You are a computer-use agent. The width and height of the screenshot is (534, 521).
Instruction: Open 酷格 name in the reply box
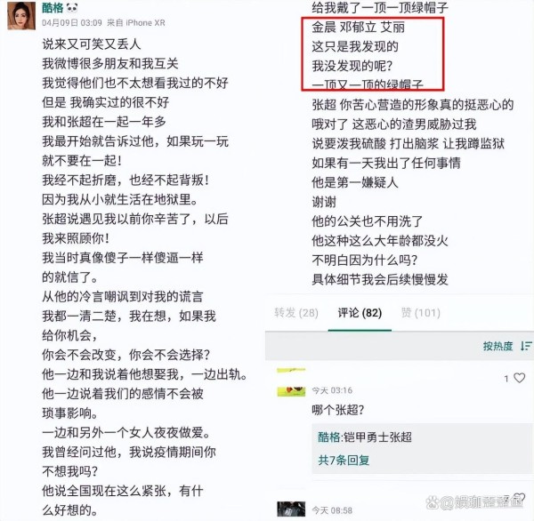(328, 437)
